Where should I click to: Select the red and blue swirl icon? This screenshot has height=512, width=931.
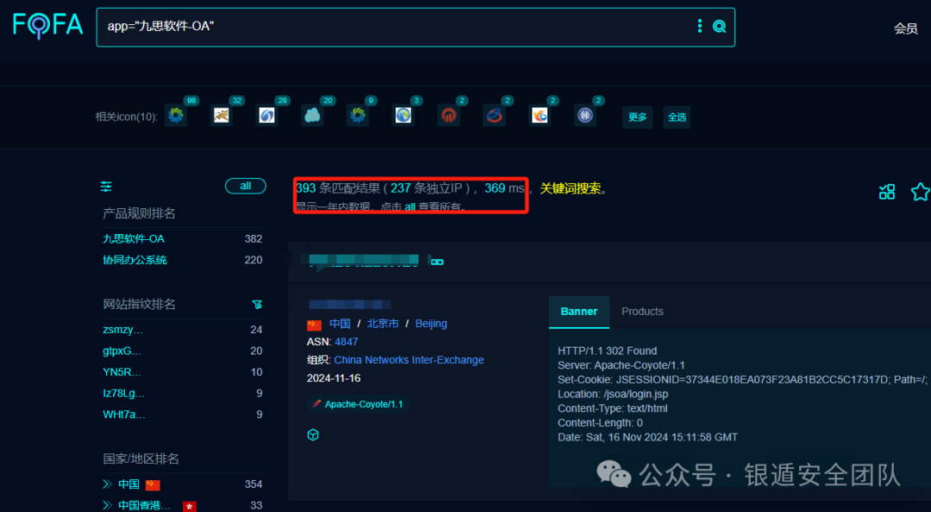[494, 115]
